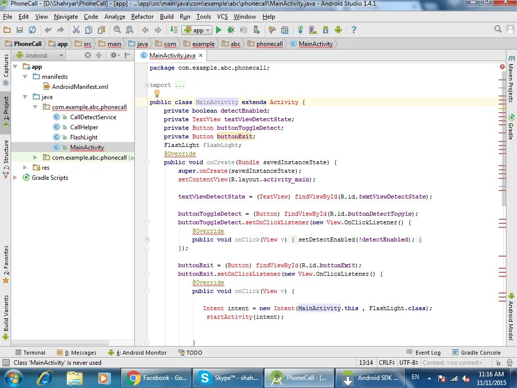Open the Gradle Console
This screenshot has height=388, width=517.
477,352
